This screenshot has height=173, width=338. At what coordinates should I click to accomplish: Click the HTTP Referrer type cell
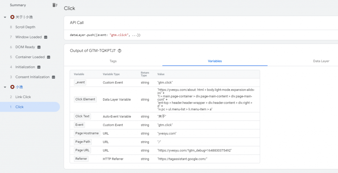coord(113,159)
